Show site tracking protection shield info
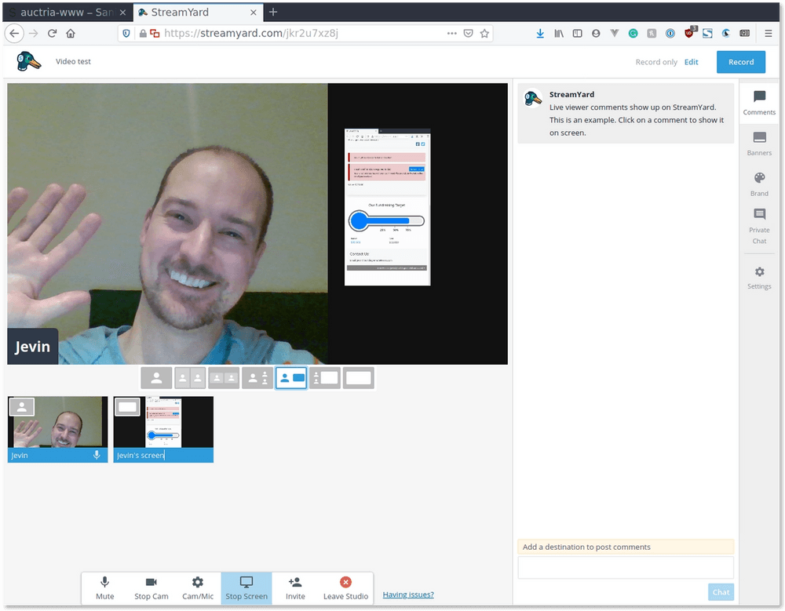This screenshot has width=785, height=611. click(126, 34)
